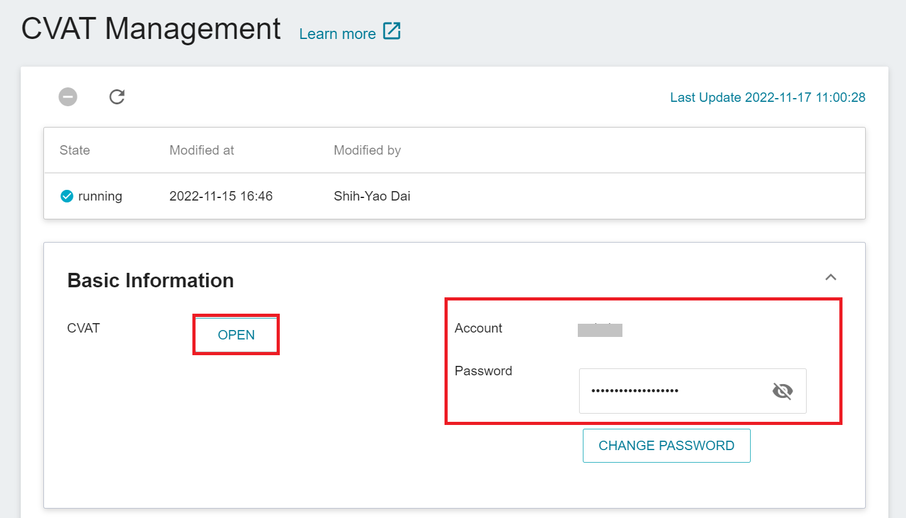The height and width of the screenshot is (518, 906).
Task: Click the '2022-11-15 16:46' modified time
Action: click(x=221, y=196)
